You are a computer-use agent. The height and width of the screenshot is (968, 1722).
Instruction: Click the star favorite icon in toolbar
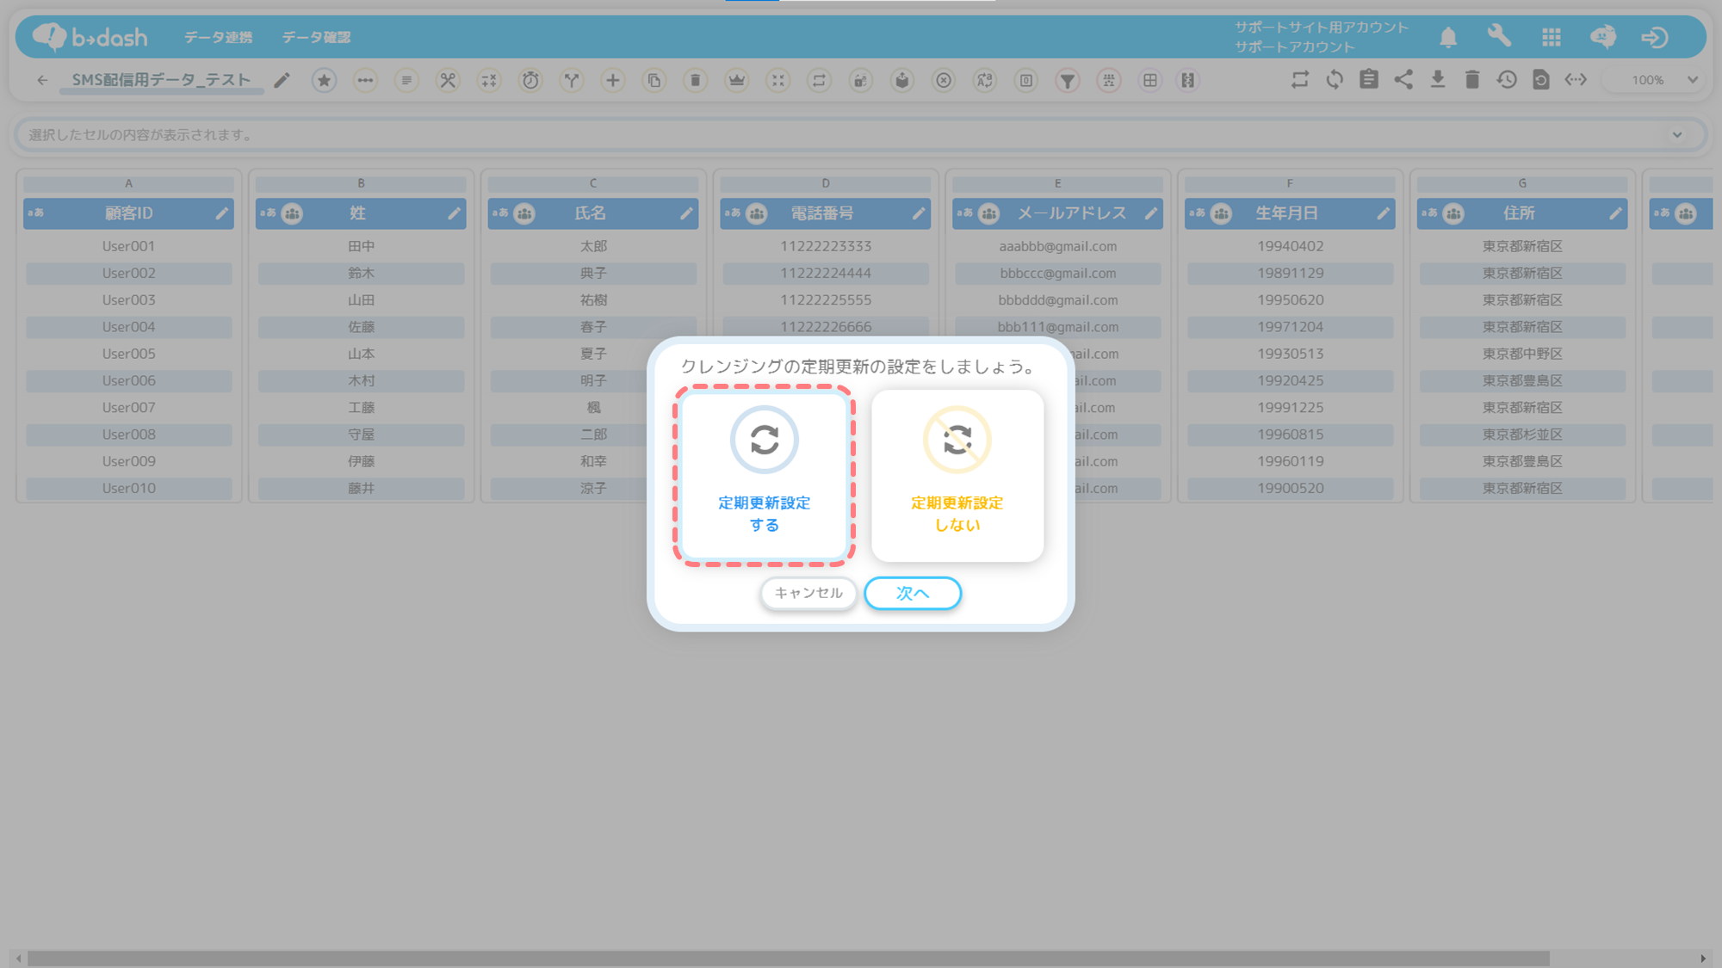click(x=324, y=80)
